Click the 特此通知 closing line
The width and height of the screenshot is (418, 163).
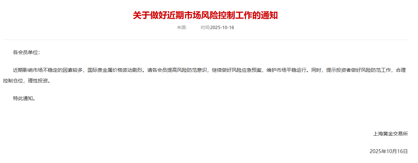pyautogui.click(x=24, y=99)
